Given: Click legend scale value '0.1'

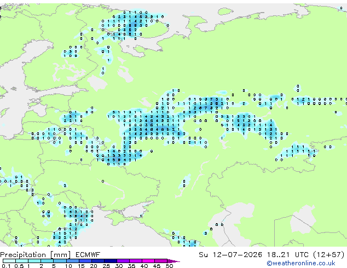Looking at the screenshot, I should (x=6, y=266).
